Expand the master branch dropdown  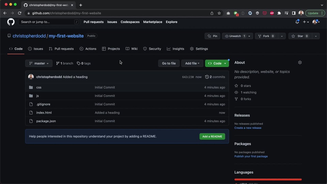(x=39, y=63)
